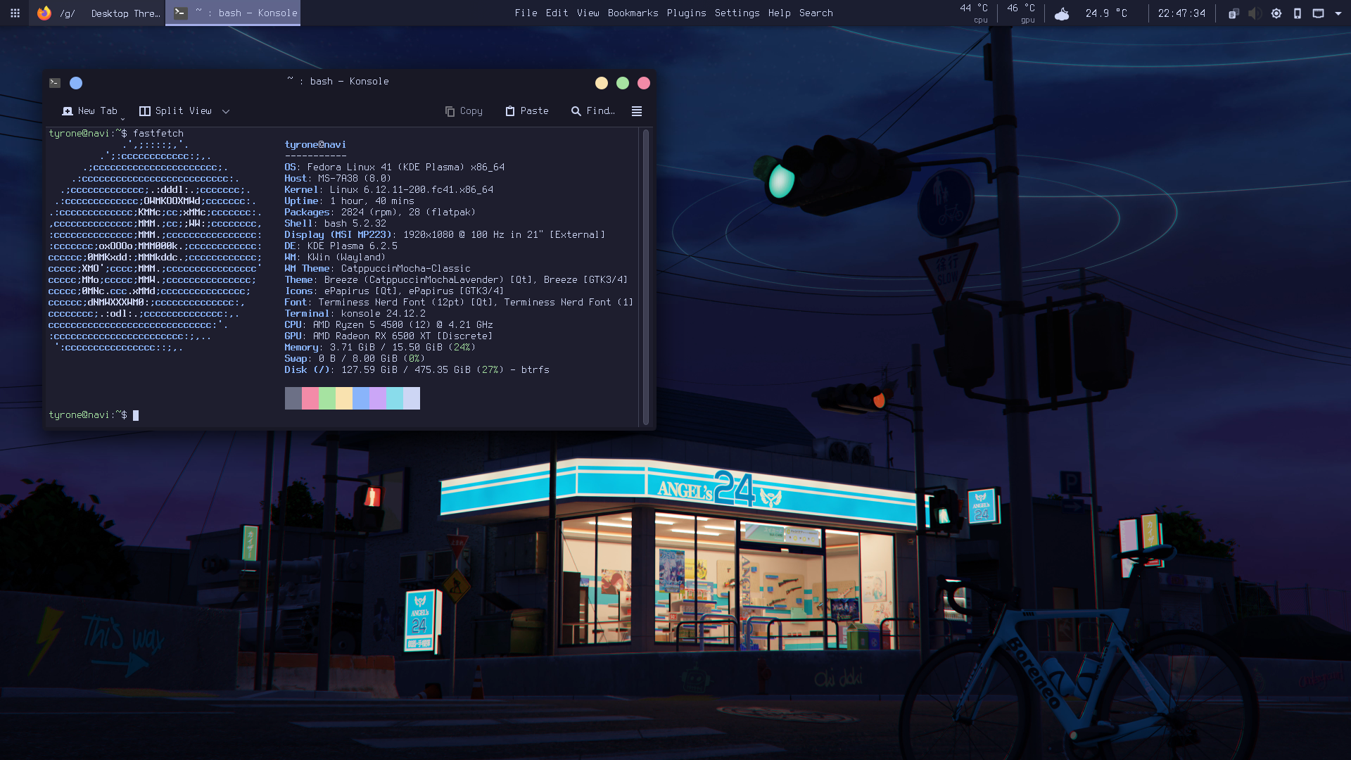This screenshot has height=760, width=1351.
Task: Click the Split View button
Action: tap(176, 111)
